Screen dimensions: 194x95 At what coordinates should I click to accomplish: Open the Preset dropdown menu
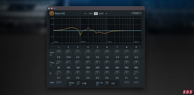click(136, 13)
